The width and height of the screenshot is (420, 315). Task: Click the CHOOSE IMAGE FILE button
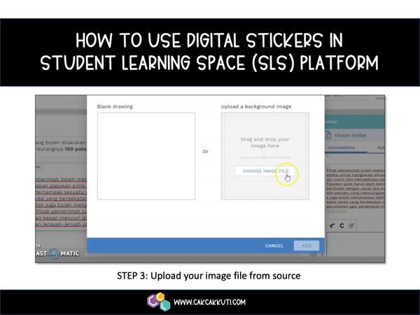pos(265,171)
